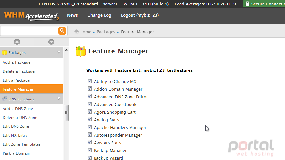Open Edit MX Entry
This screenshot has width=285, height=160.
pos(15,135)
